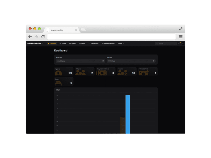Open the Payment methods stat card
This screenshot has height=158, width=211.
(106, 71)
